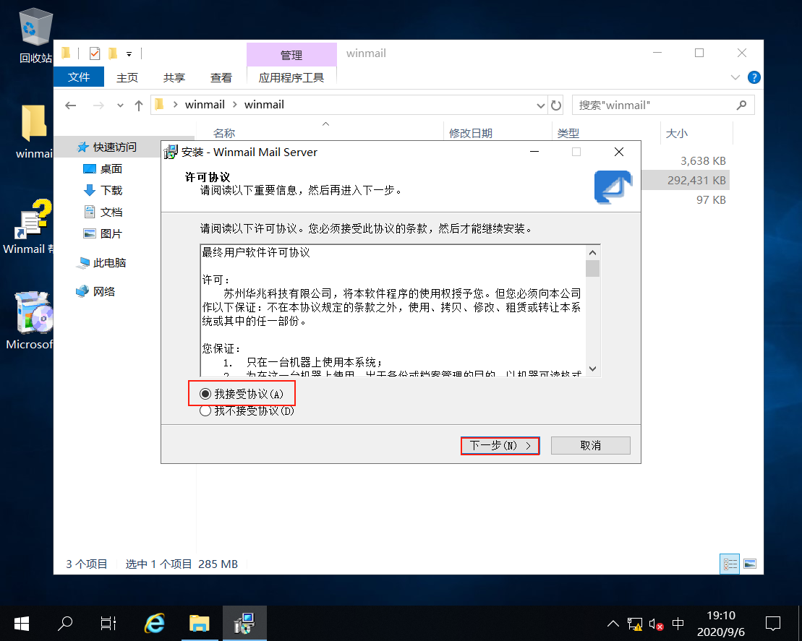This screenshot has height=641, width=802.
Task: Go up one folder level
Action: [139, 106]
